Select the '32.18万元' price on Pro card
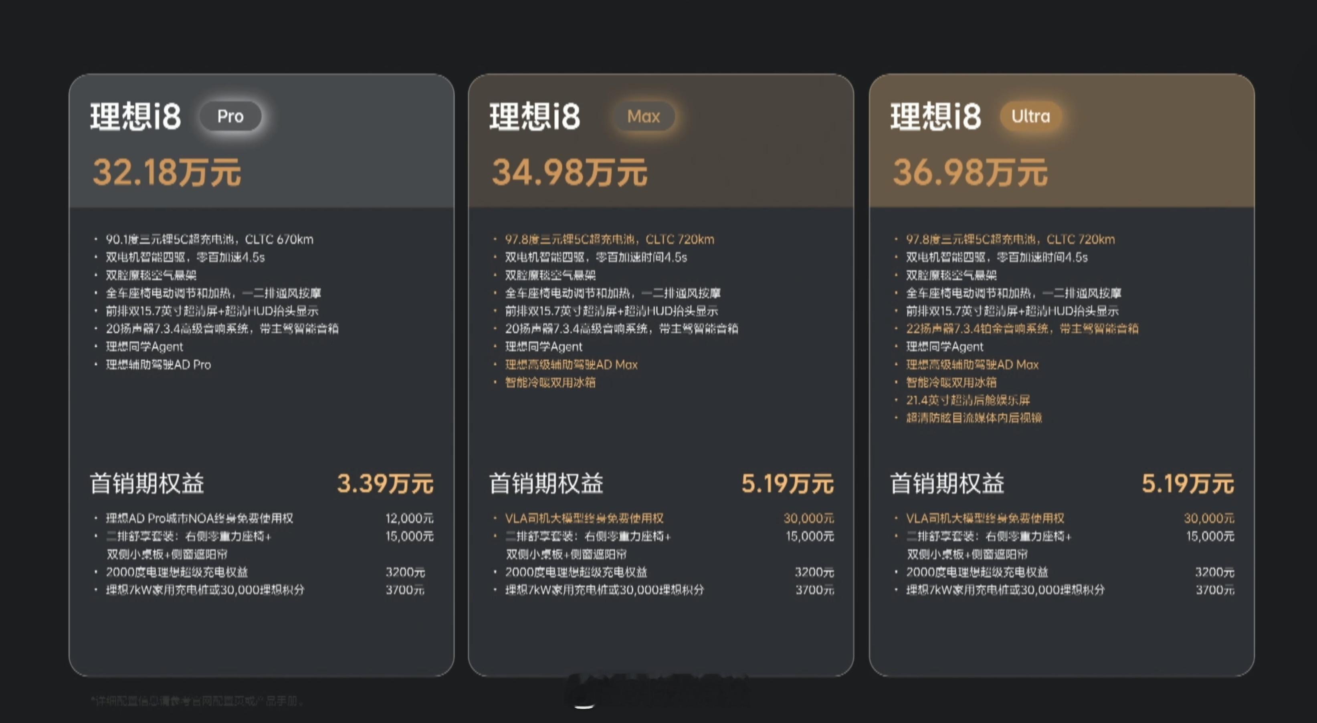Viewport: 1317px width, 723px height. click(x=167, y=172)
